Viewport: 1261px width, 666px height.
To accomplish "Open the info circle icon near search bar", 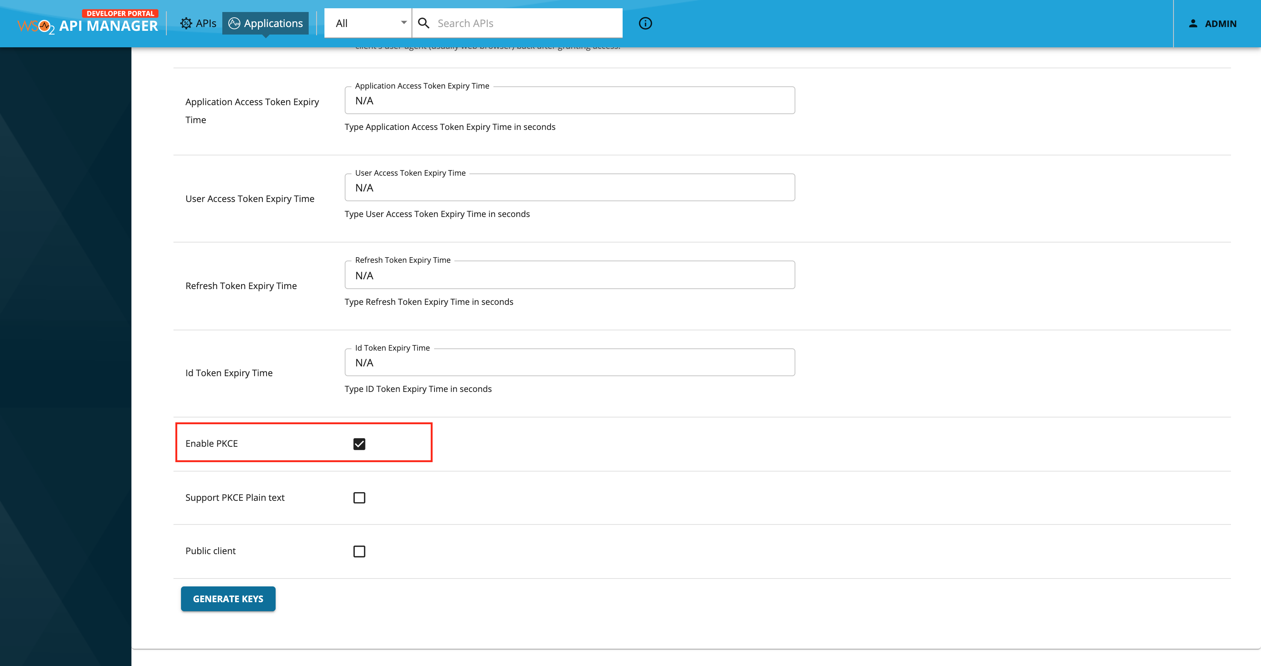I will (645, 23).
